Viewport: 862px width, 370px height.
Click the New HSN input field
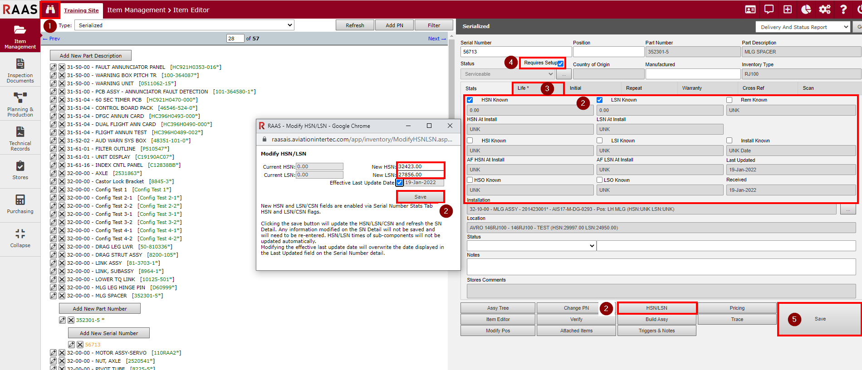point(420,166)
